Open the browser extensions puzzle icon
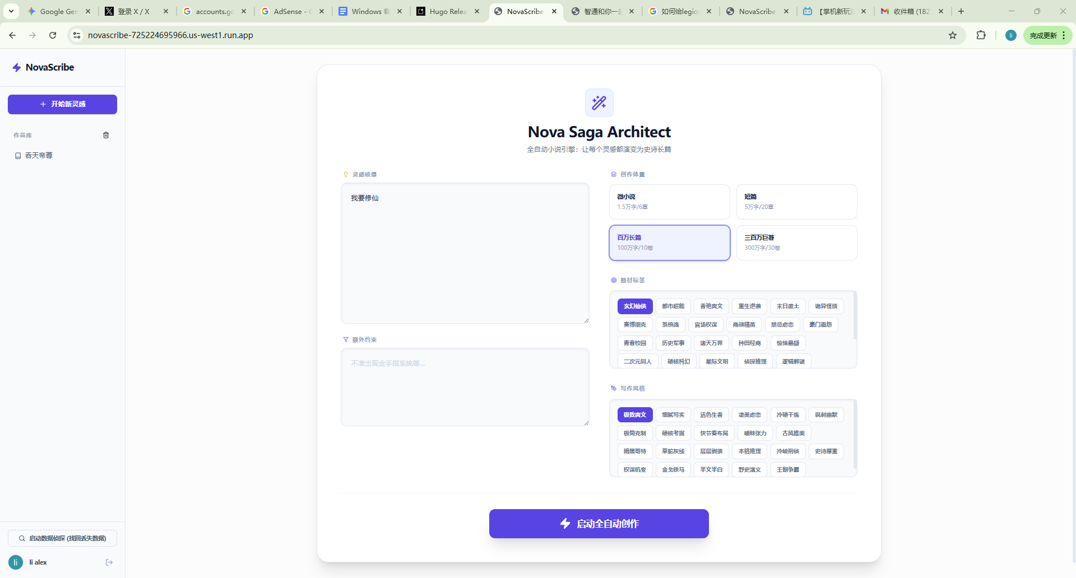The width and height of the screenshot is (1076, 578). 981,35
